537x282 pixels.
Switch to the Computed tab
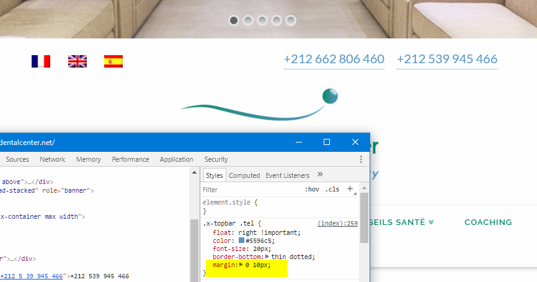(244, 175)
